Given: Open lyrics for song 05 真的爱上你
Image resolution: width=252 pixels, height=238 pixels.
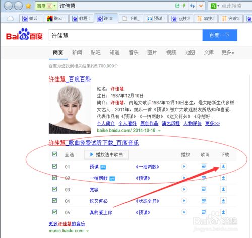Looking at the screenshot, I should pos(204,212).
